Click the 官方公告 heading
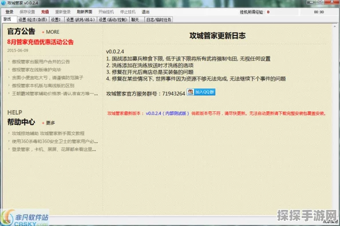 click(21, 32)
